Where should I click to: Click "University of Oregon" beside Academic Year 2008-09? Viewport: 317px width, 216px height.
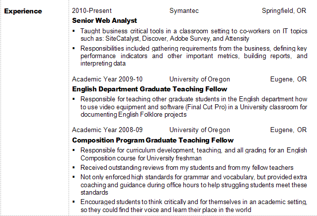199,130
